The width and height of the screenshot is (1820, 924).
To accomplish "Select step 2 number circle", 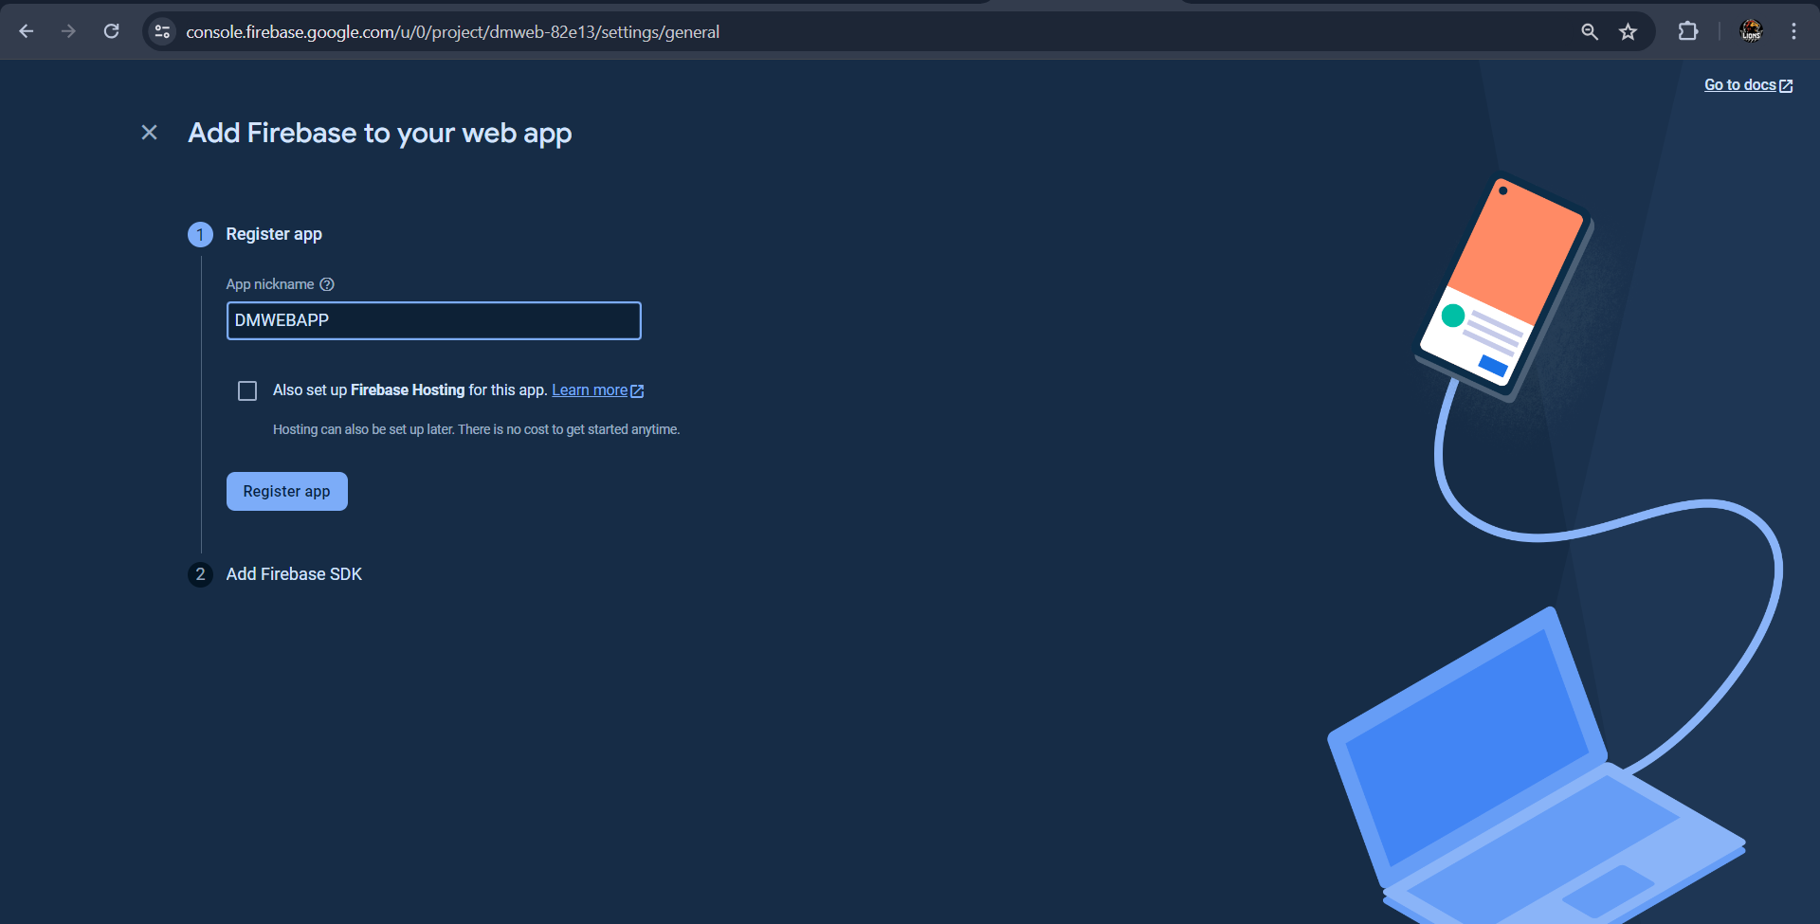I will tap(200, 574).
